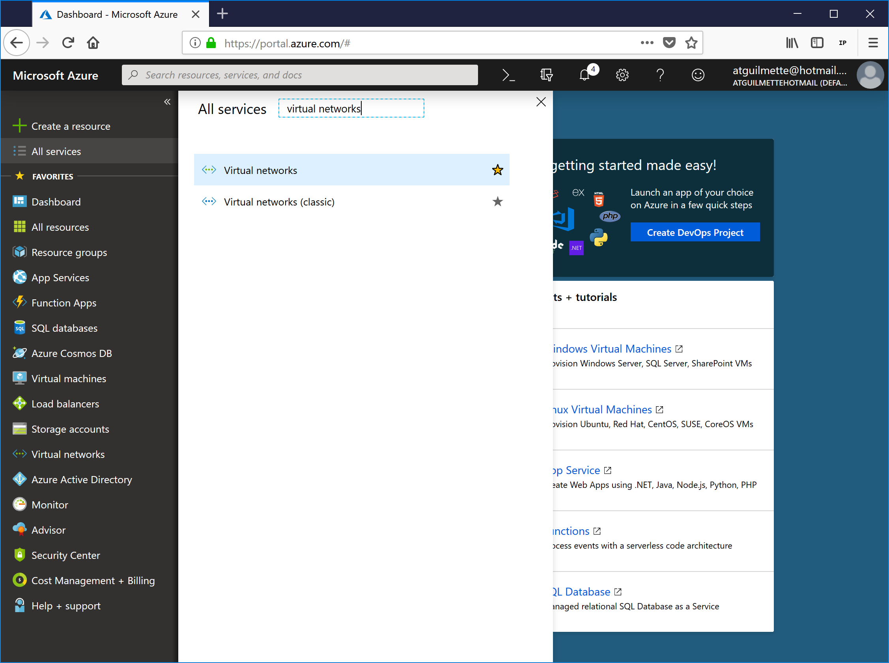Favorite Virtual networks (classic) with star

point(497,202)
